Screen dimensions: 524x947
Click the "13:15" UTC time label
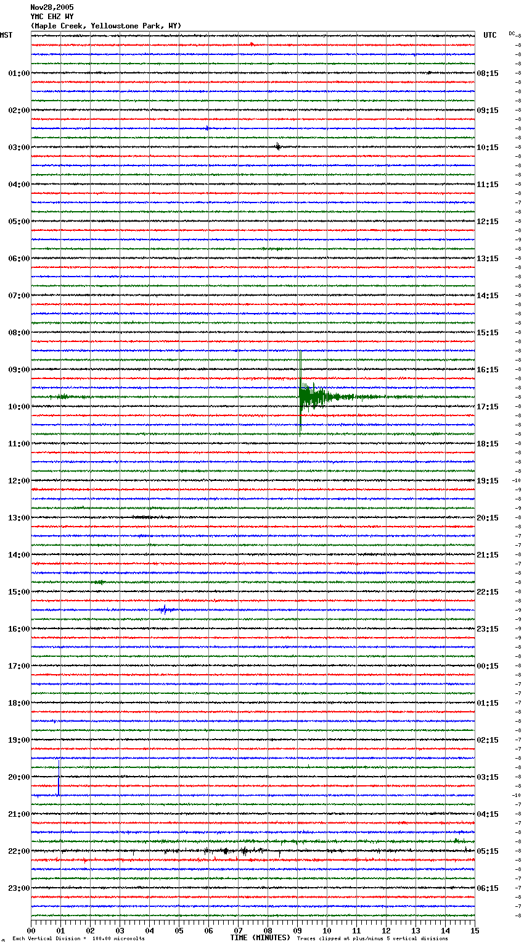coord(488,259)
